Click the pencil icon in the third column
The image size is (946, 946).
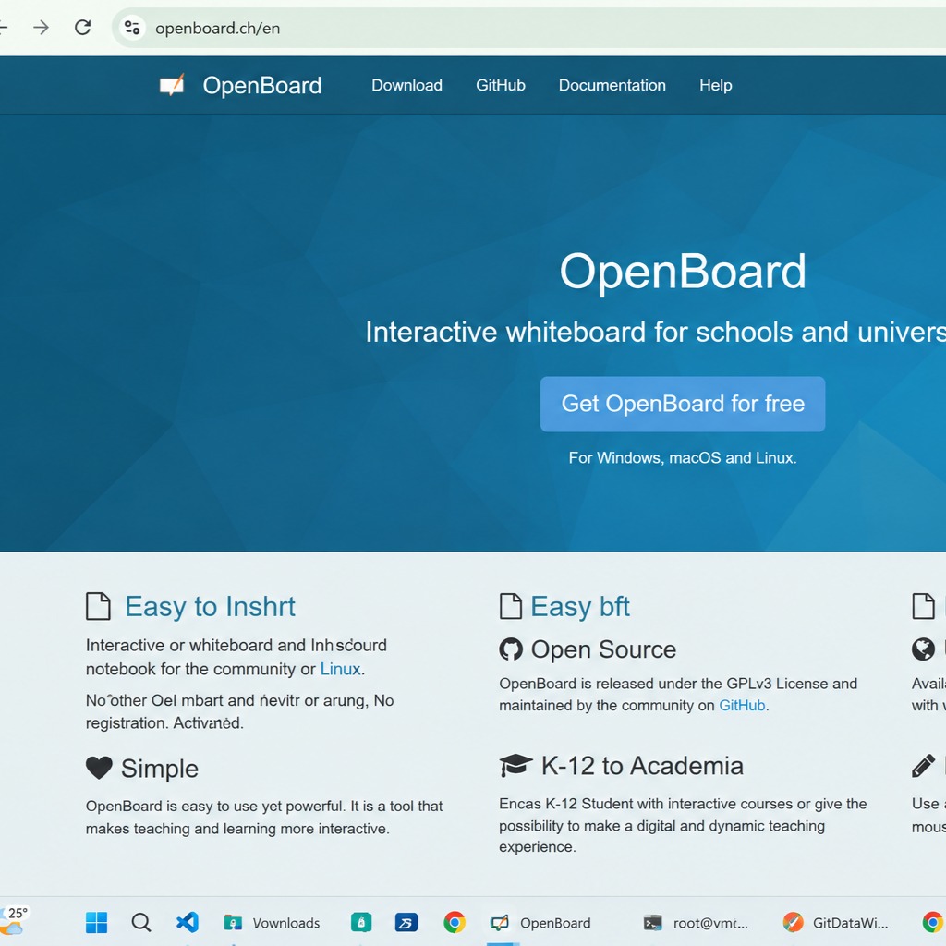click(923, 766)
